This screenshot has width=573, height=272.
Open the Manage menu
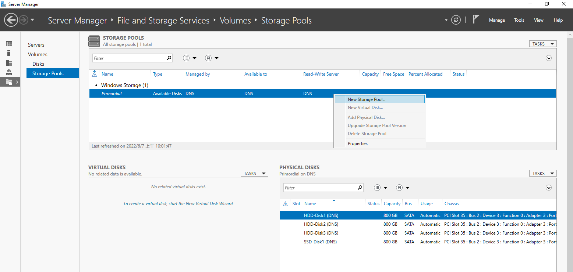497,20
